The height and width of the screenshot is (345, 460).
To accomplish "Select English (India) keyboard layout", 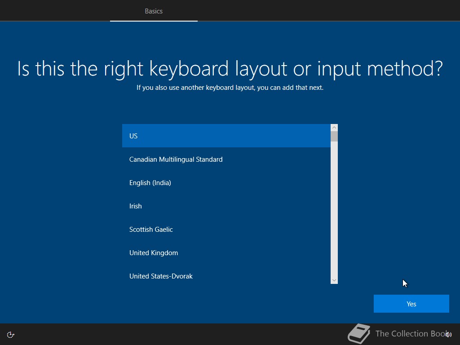I will [226, 182].
